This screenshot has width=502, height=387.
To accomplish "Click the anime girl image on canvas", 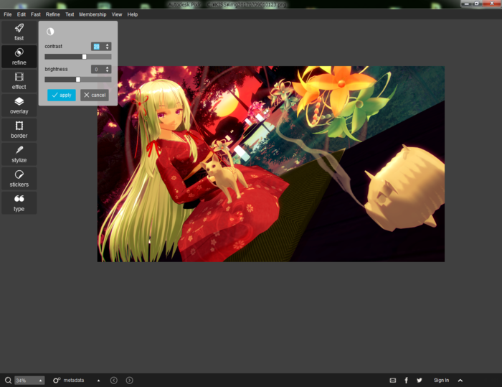I will point(271,164).
